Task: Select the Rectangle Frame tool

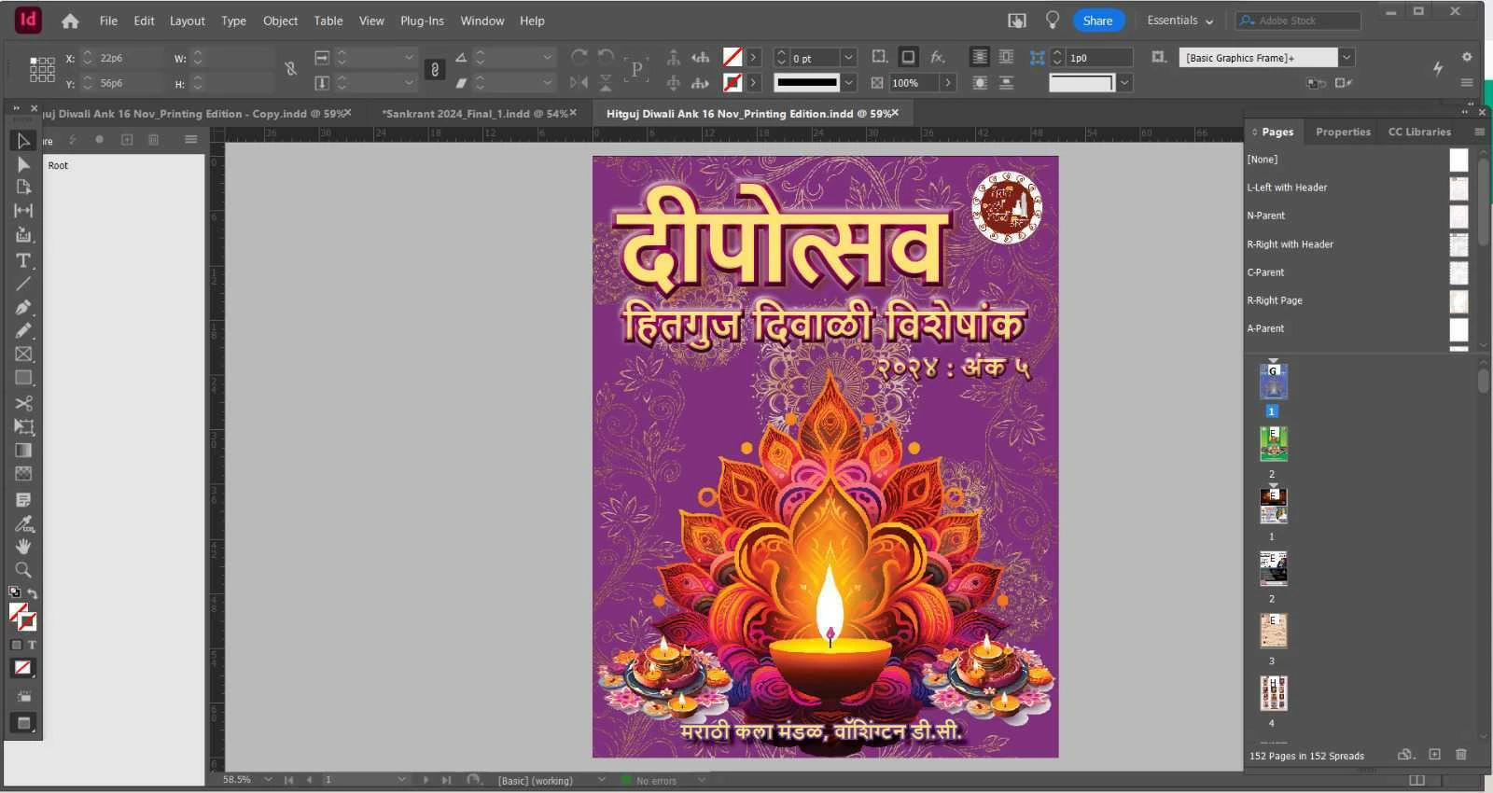Action: click(x=23, y=355)
